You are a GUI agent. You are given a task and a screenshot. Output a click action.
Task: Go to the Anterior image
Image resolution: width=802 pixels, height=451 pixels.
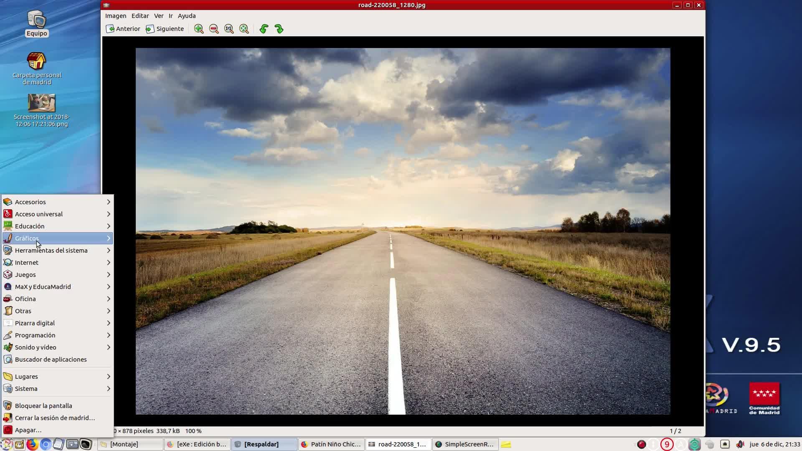tap(123, 29)
